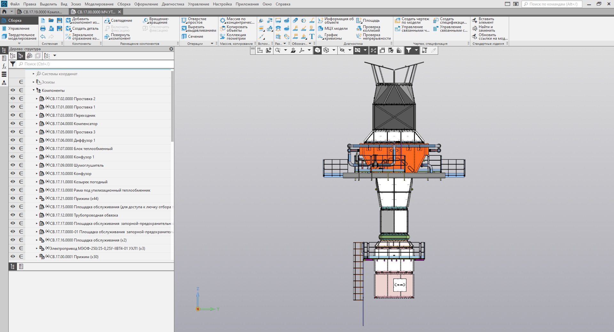Screen dimensions: 614x332
Task: Toggle eye icon for СВ.17.12.0000 Трубопроводная обвязка
Action: tap(13, 215)
